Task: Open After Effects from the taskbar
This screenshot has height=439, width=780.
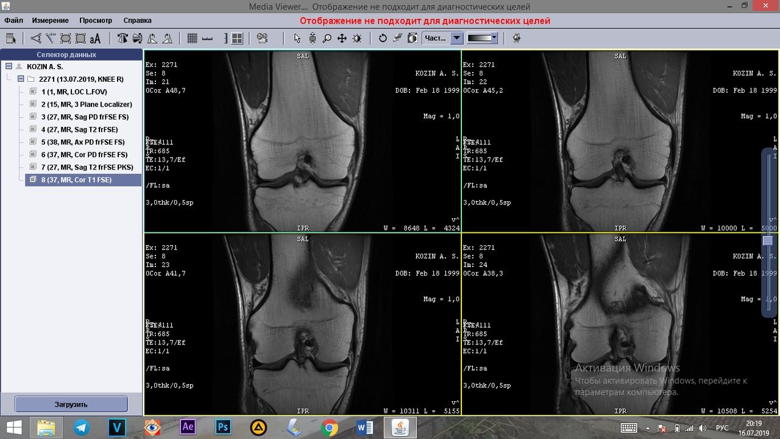Action: (188, 427)
